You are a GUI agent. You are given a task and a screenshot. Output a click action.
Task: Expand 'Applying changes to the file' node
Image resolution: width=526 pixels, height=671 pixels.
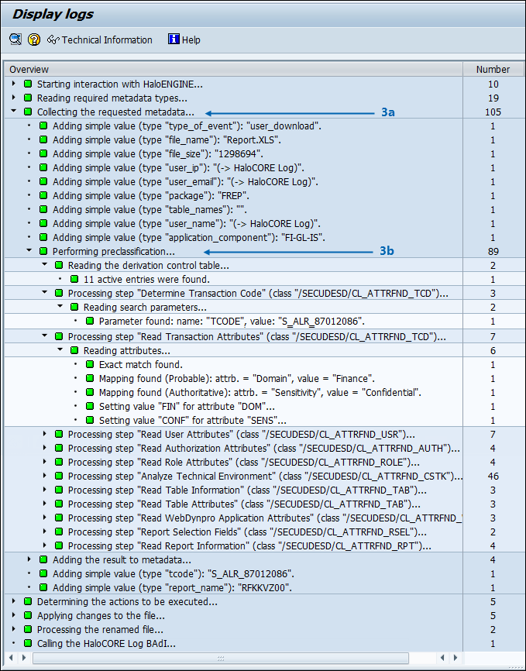tap(14, 615)
